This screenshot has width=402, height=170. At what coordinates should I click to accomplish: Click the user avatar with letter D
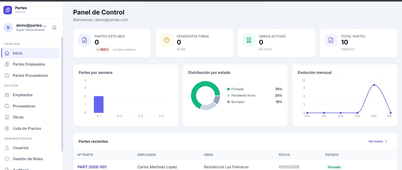click(8, 27)
